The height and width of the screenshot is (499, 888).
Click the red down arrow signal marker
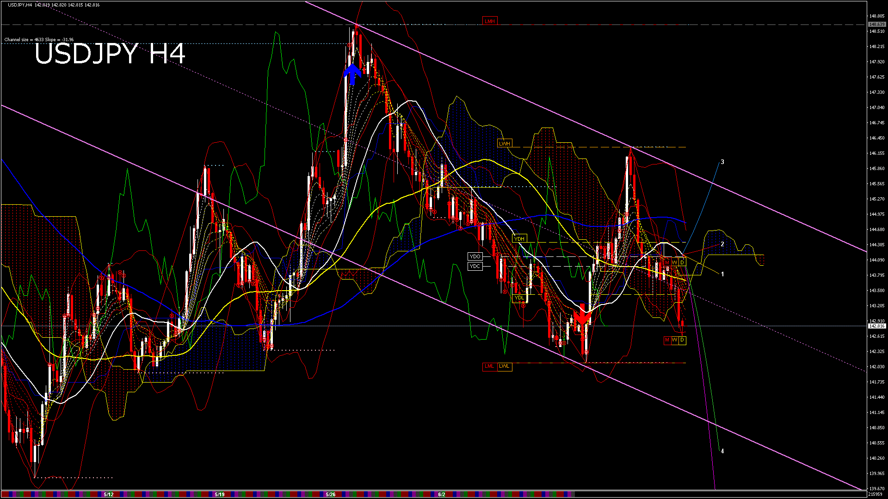[582, 314]
